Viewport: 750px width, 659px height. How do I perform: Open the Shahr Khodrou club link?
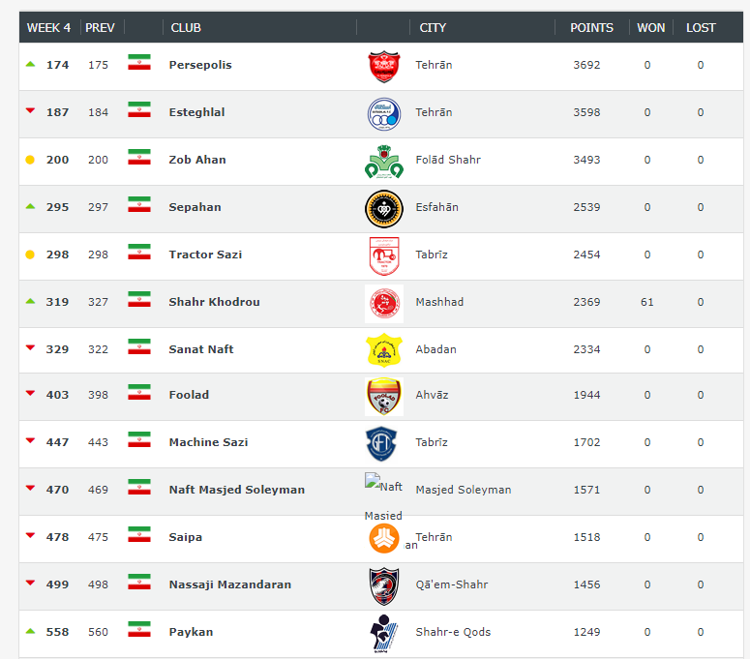tap(214, 302)
